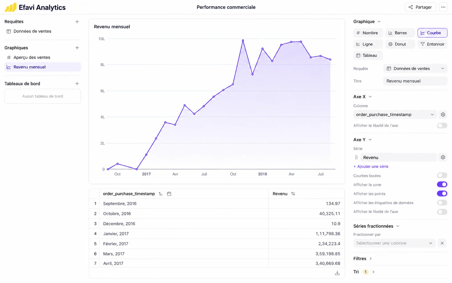Toggle Afficher le libellé de l'axe for Axe X
This screenshot has width=452, height=283.
[x=442, y=126]
